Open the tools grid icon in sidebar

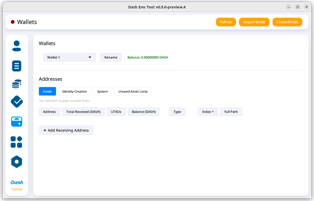pyautogui.click(x=16, y=142)
